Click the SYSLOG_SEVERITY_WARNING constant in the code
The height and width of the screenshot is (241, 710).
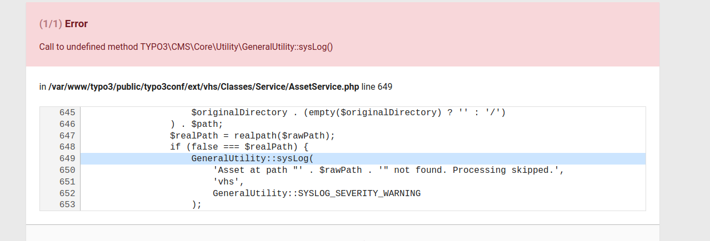coord(359,193)
